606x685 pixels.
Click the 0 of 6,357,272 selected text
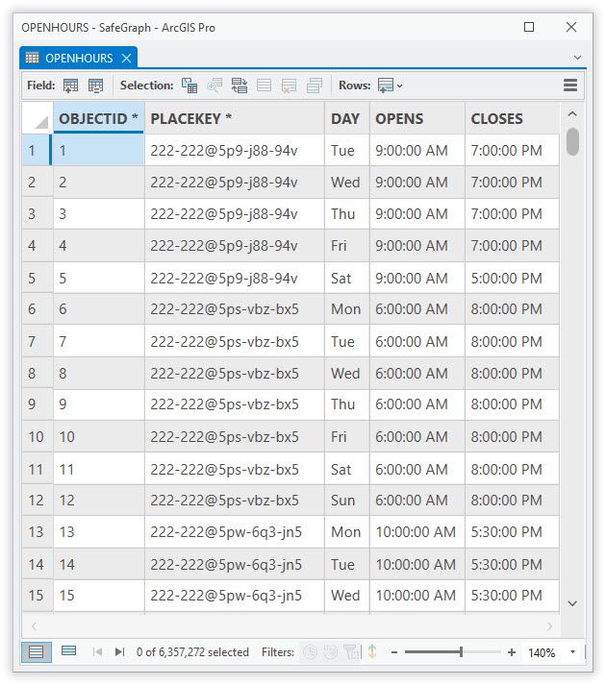coord(192,652)
